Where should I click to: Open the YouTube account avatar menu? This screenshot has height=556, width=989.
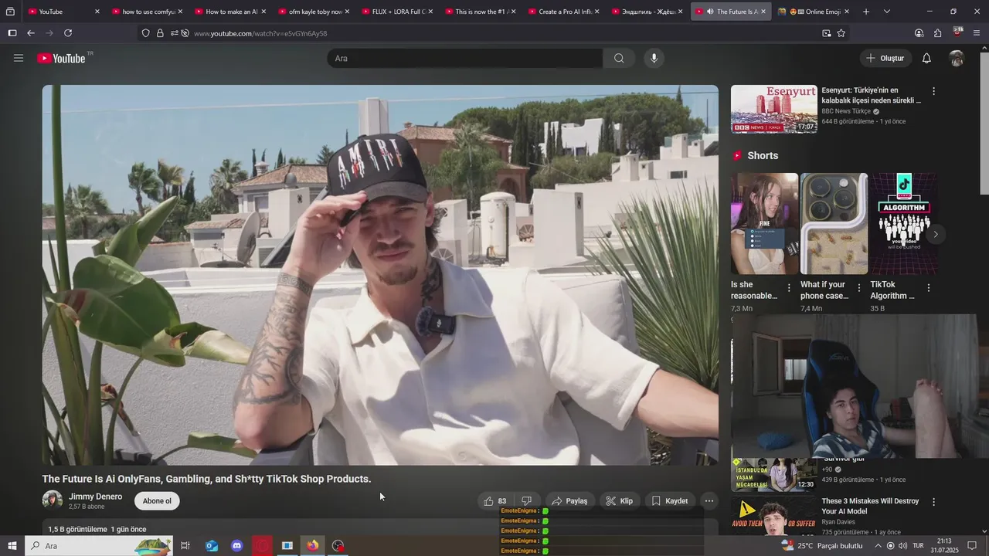(x=957, y=58)
